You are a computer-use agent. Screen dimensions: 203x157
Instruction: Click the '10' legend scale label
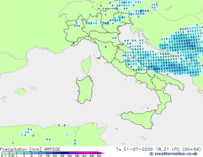(40, 156)
